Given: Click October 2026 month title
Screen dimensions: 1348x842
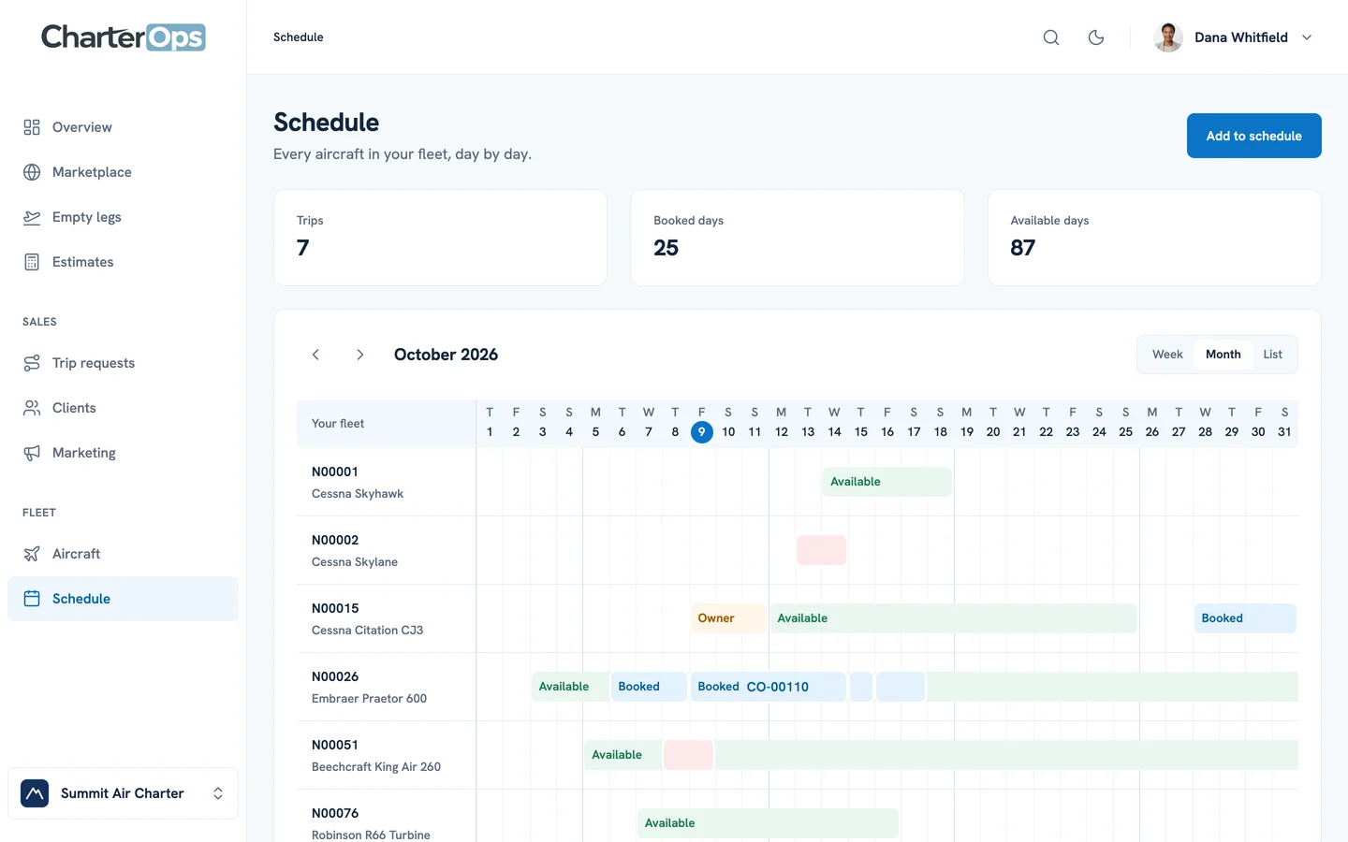Looking at the screenshot, I should 447,355.
